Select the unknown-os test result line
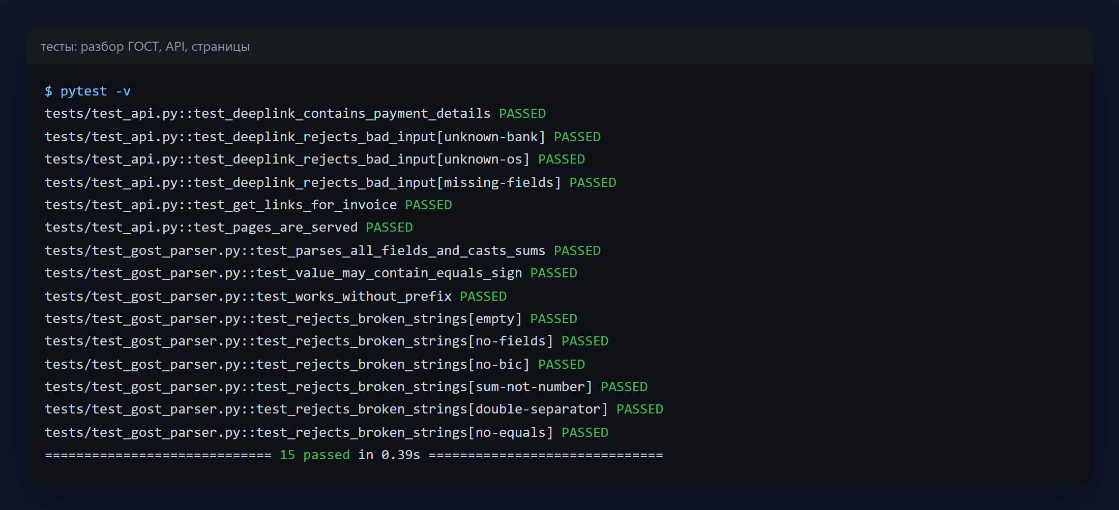Image resolution: width=1119 pixels, height=510 pixels. pyautogui.click(x=315, y=159)
